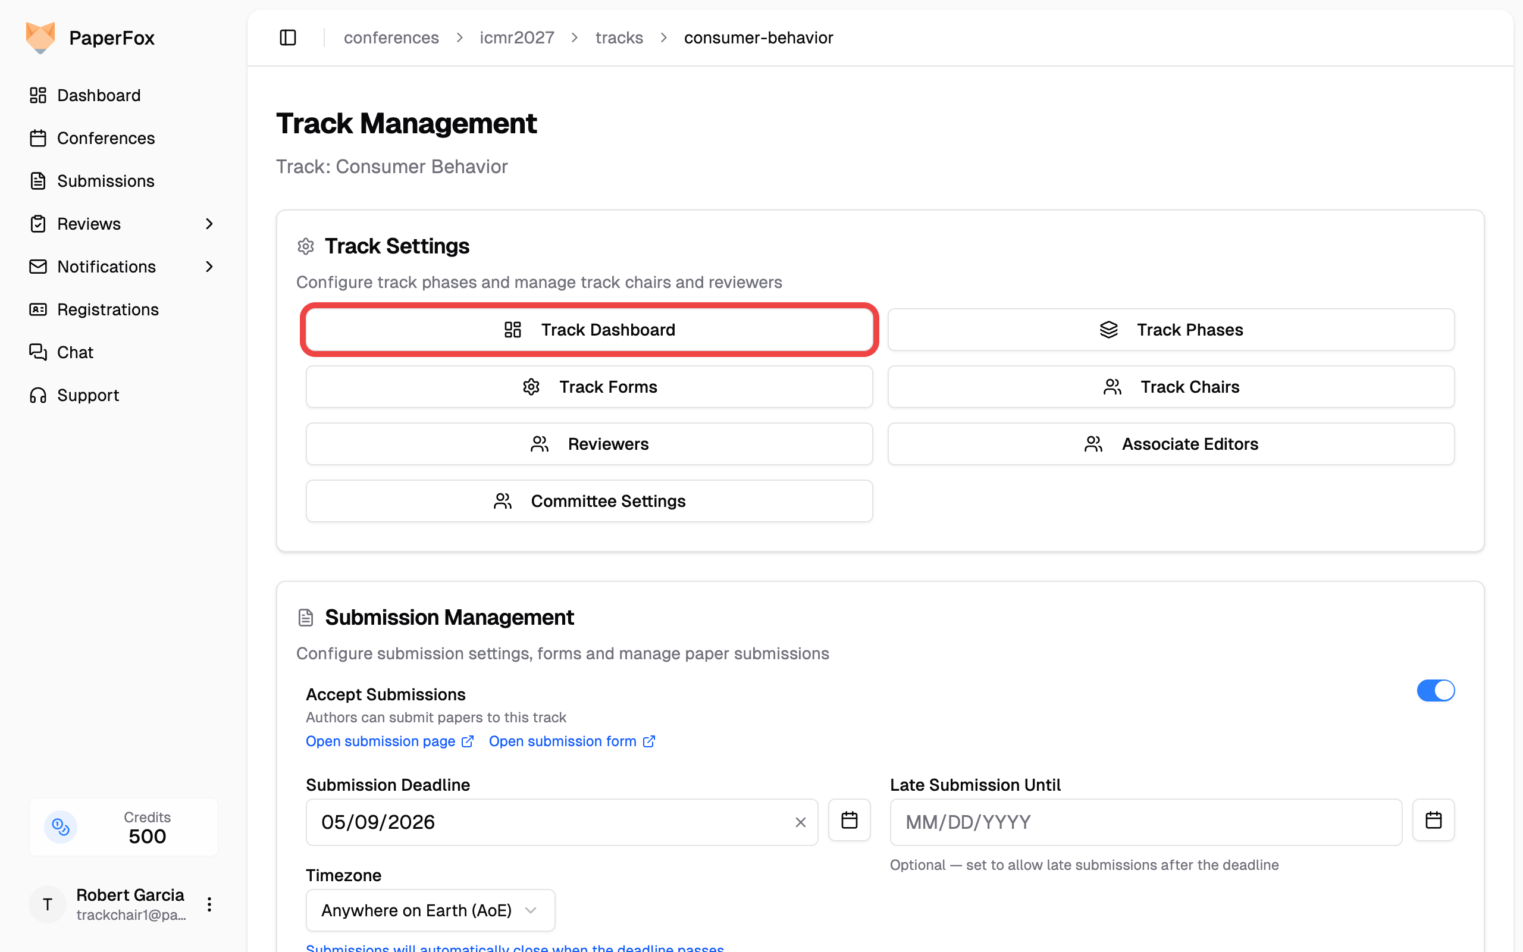Click the Late Submission Until date field

[x=1145, y=822]
